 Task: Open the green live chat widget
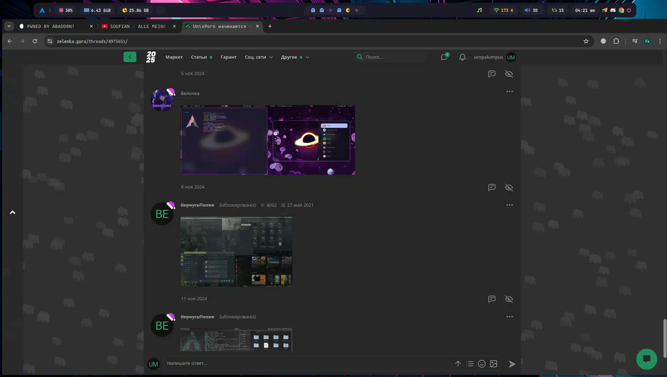click(x=646, y=359)
